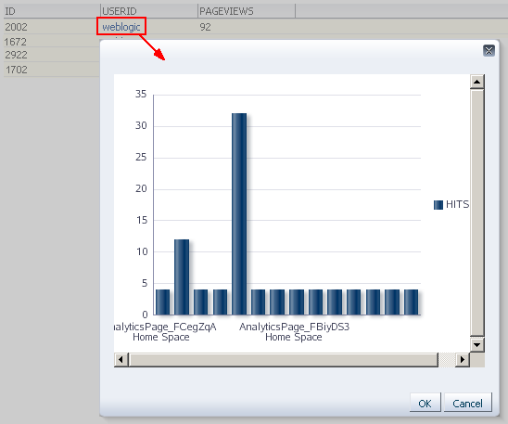Click the horizontal scrollbar left arrow
The width and height of the screenshot is (508, 424).
tap(121, 359)
